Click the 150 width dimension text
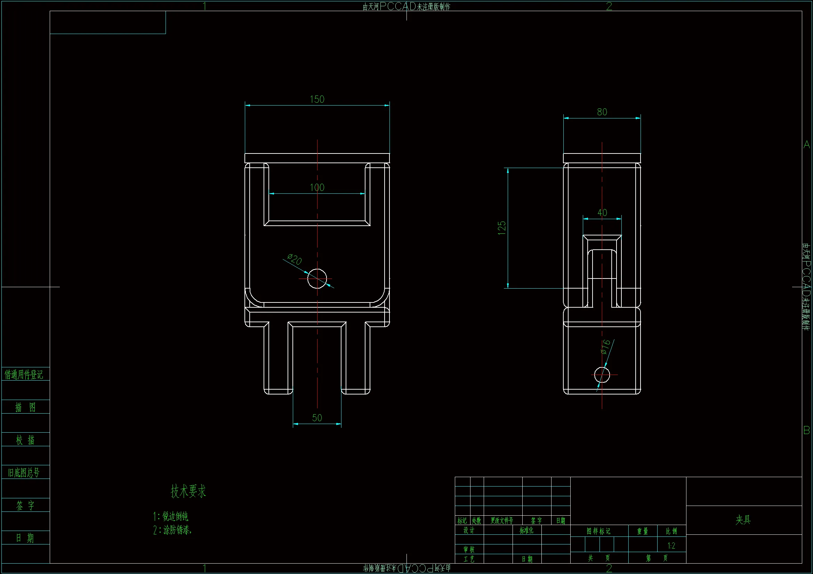Viewport: 813px width, 574px height. [x=317, y=99]
